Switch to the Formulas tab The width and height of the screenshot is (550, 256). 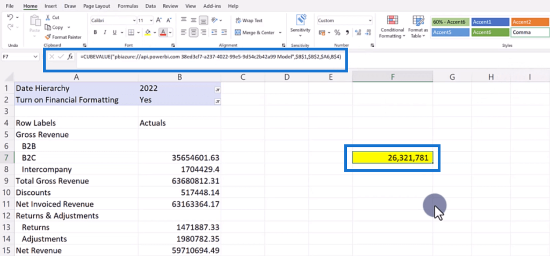click(128, 6)
